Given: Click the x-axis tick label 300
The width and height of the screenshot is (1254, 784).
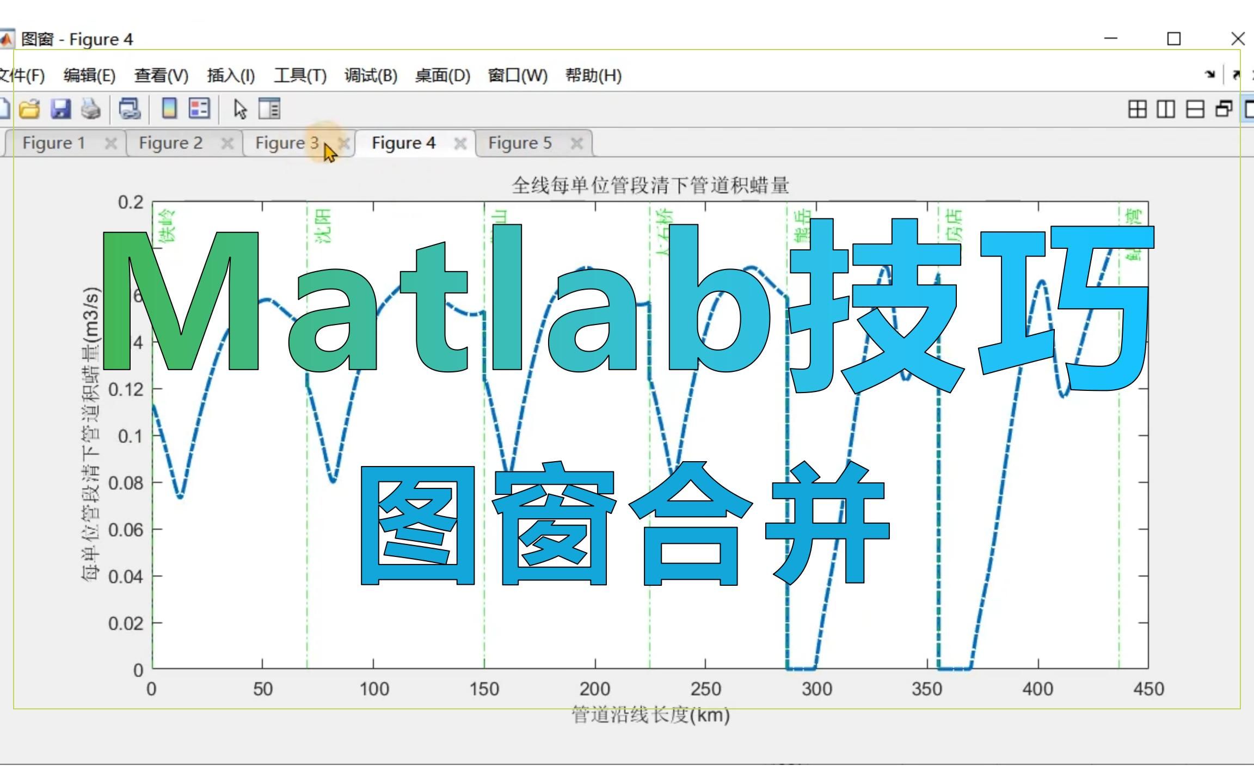Looking at the screenshot, I should coord(816,689).
